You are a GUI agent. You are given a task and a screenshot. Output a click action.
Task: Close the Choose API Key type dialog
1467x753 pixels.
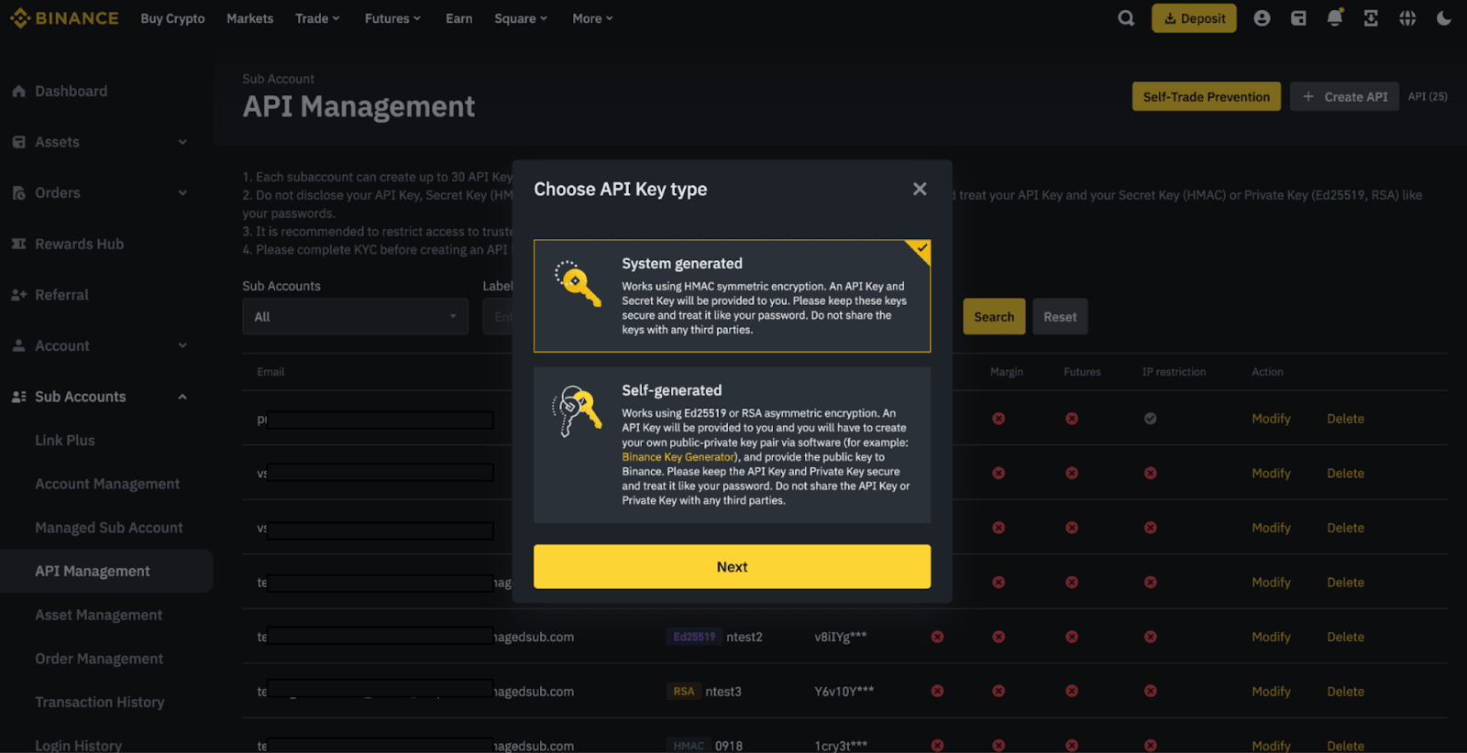coord(920,189)
